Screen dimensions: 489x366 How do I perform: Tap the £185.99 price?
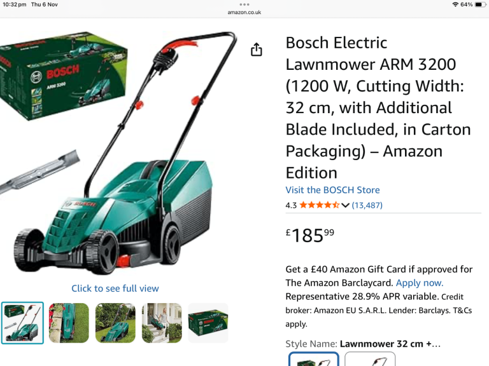pyautogui.click(x=310, y=236)
